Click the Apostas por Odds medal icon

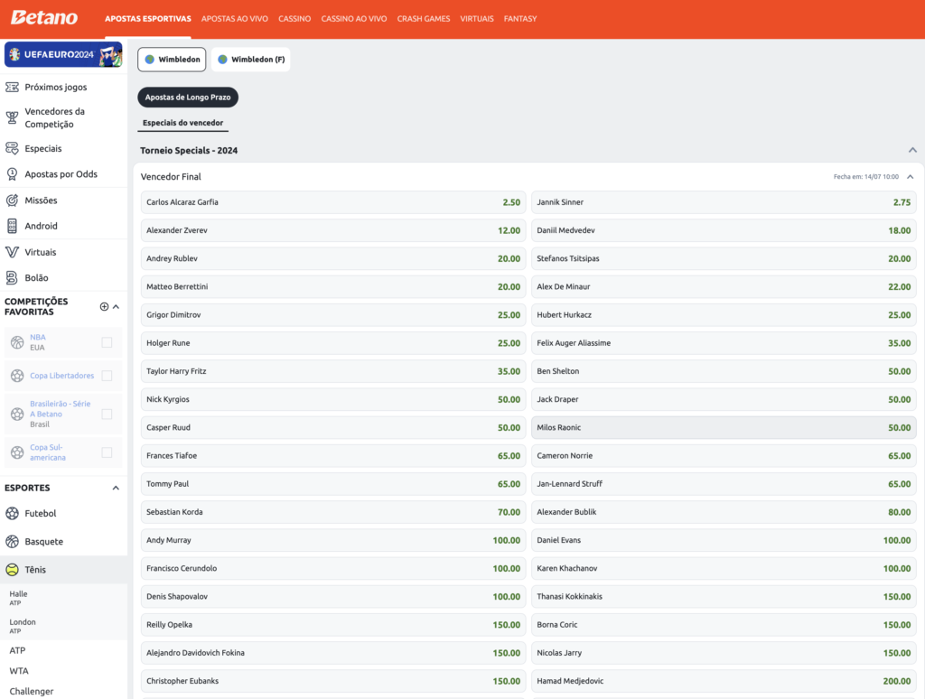pos(12,174)
